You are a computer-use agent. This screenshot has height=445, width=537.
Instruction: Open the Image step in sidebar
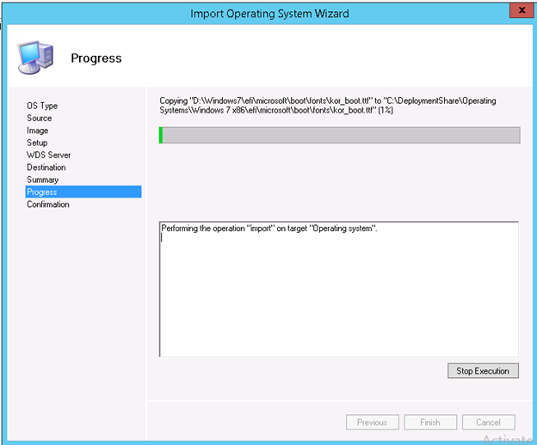[x=38, y=131]
